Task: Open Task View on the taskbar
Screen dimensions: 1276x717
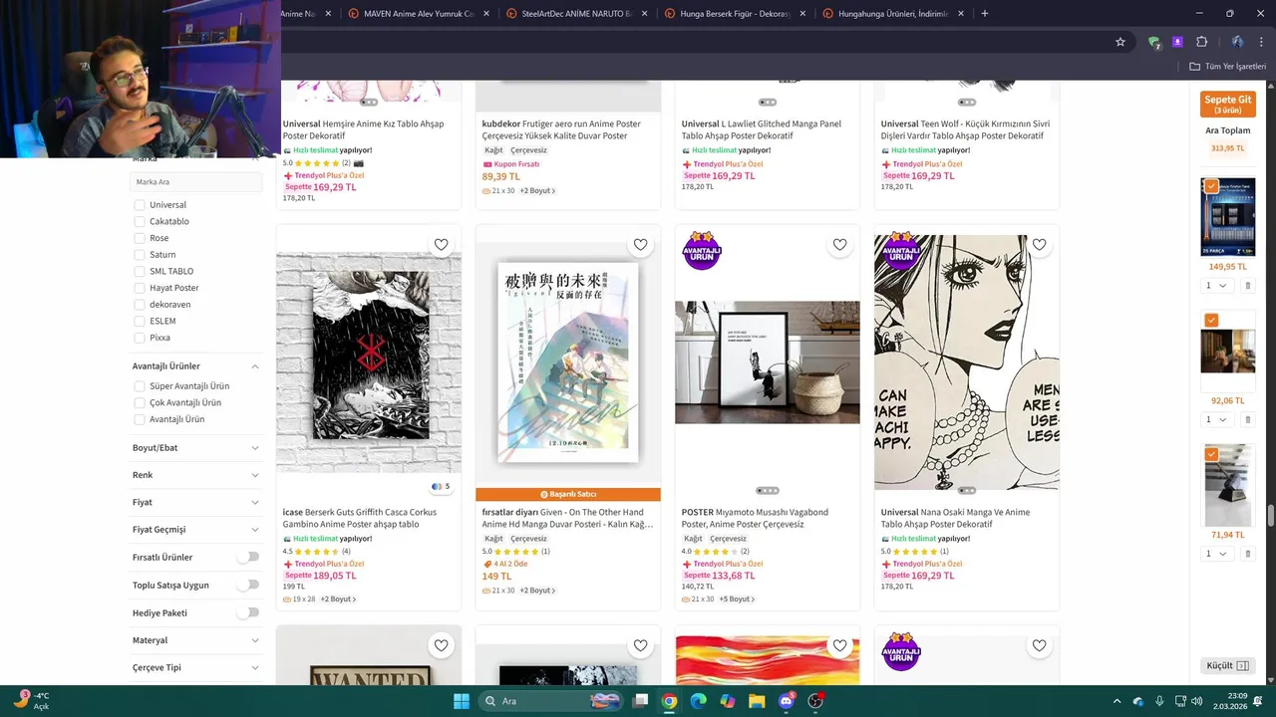Action: click(641, 701)
